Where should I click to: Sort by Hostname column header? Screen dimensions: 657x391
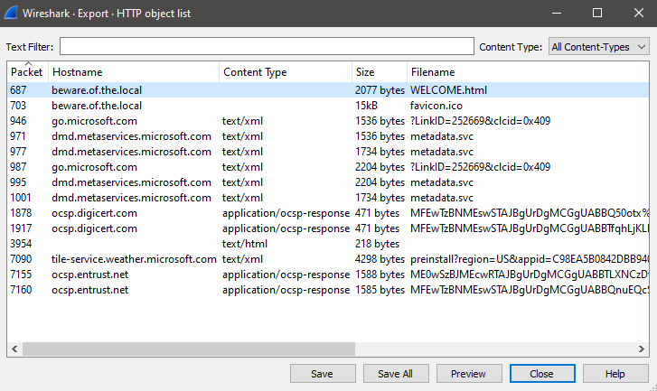pos(134,72)
